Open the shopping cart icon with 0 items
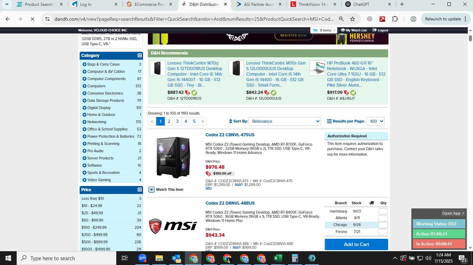This screenshot has width=473, height=265. (x=315, y=30)
